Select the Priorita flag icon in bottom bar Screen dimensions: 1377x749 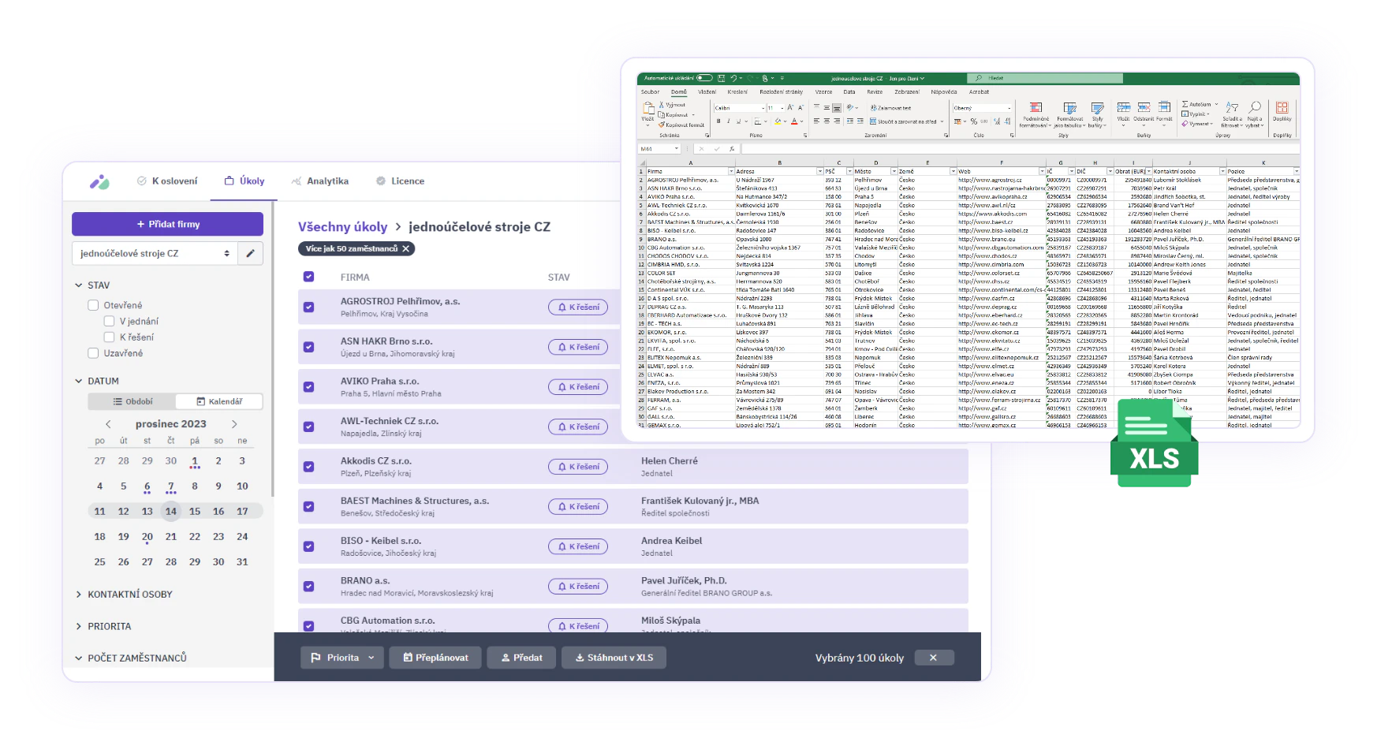tap(315, 657)
